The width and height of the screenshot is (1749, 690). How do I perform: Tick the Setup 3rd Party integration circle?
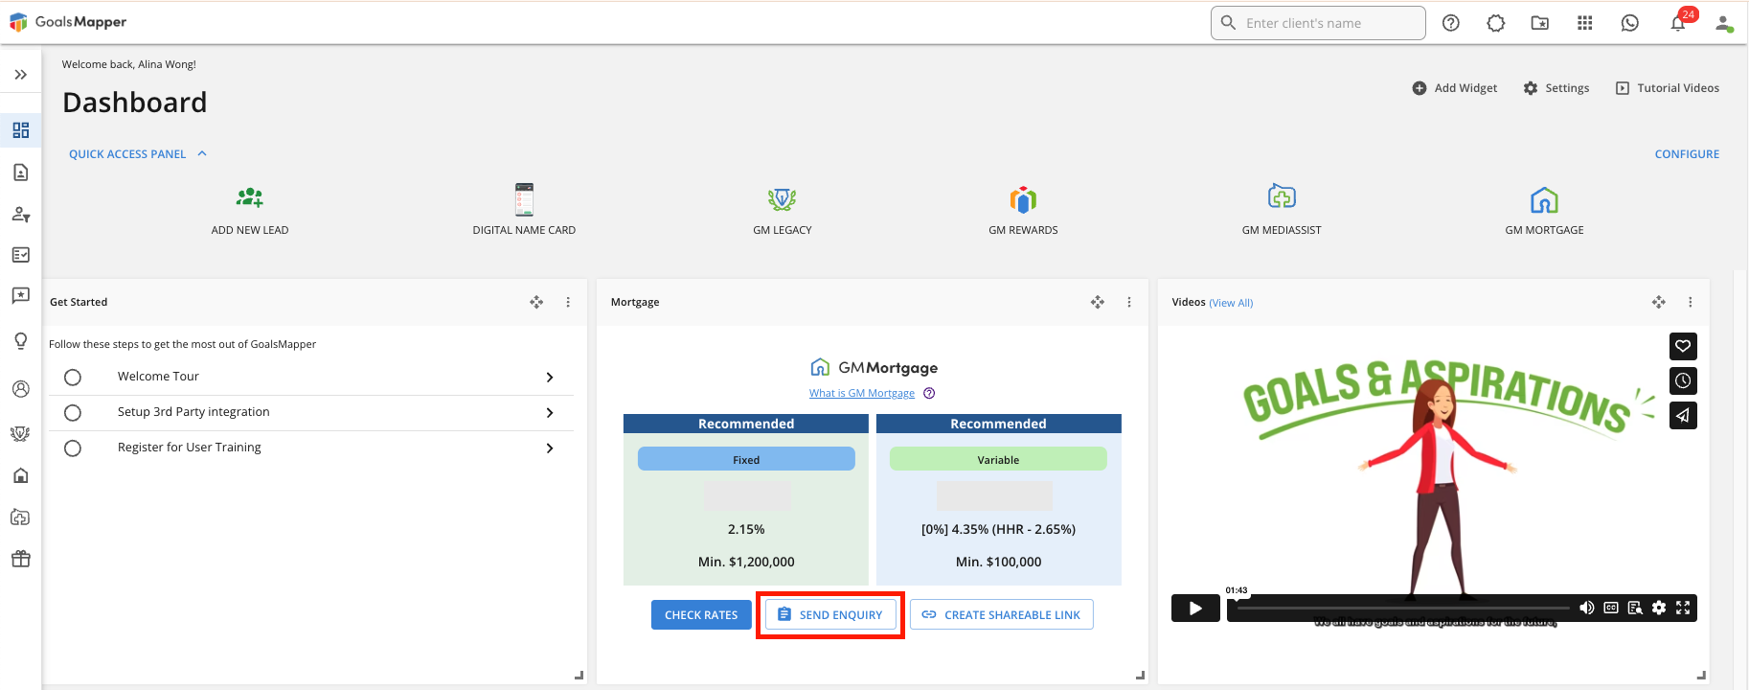(x=73, y=413)
